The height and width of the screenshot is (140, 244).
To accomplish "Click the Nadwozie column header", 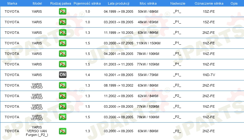I will click(178, 3).
